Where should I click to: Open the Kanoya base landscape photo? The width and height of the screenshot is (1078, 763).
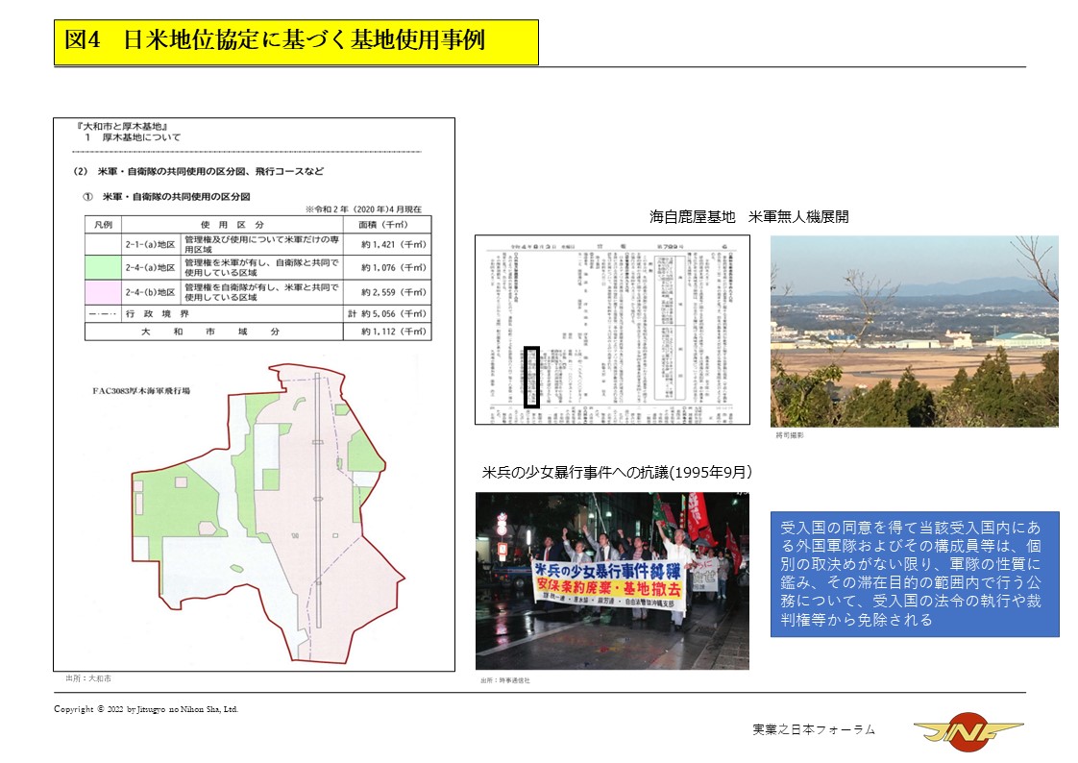click(915, 332)
